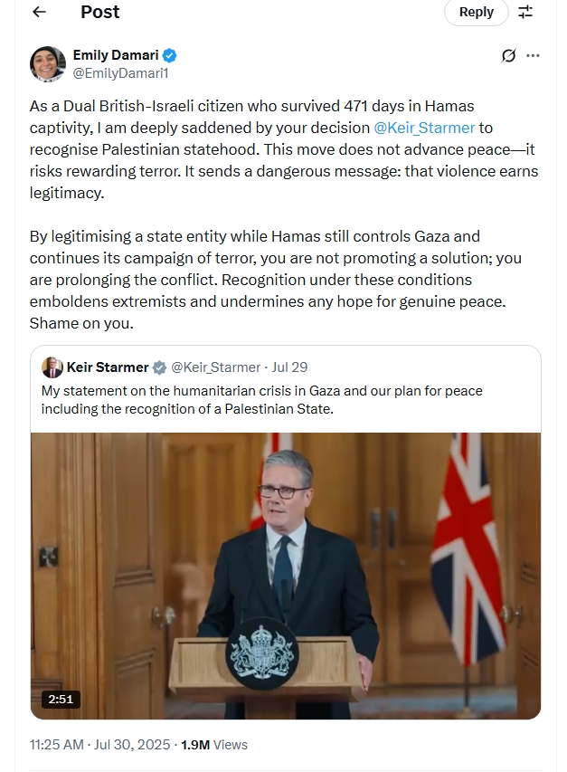
Task: Click the 2:51 video duration badge
Action: pyautogui.click(x=61, y=699)
